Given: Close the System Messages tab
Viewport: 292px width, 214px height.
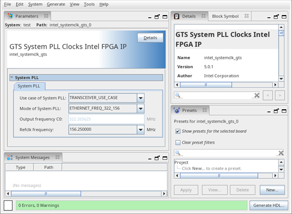Looking at the screenshot, I should [x=58, y=157].
